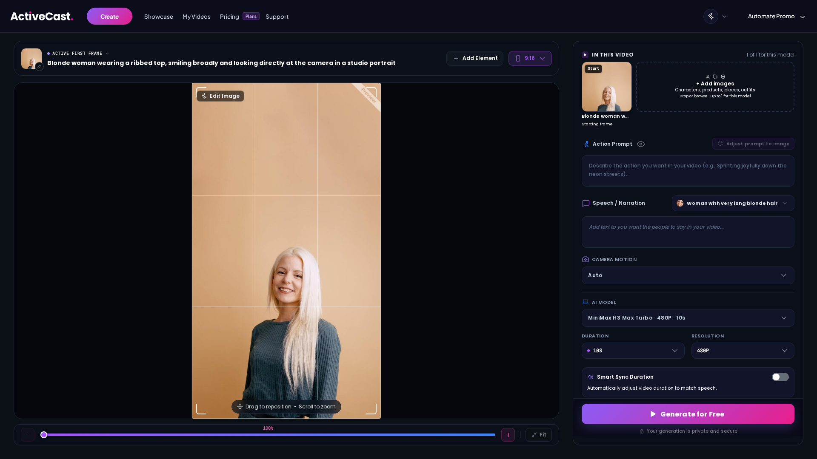This screenshot has height=459, width=817.
Task: Click the zoom out minus button
Action: pos(28,435)
